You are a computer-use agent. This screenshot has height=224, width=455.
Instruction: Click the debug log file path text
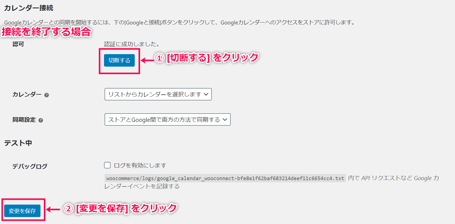225,178
